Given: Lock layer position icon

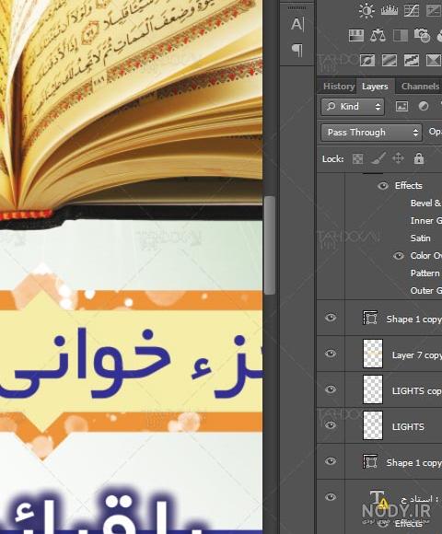Looking at the screenshot, I should (x=398, y=158).
